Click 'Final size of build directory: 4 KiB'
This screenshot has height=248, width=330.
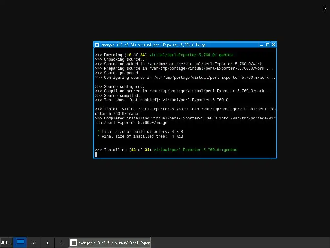click(142, 132)
